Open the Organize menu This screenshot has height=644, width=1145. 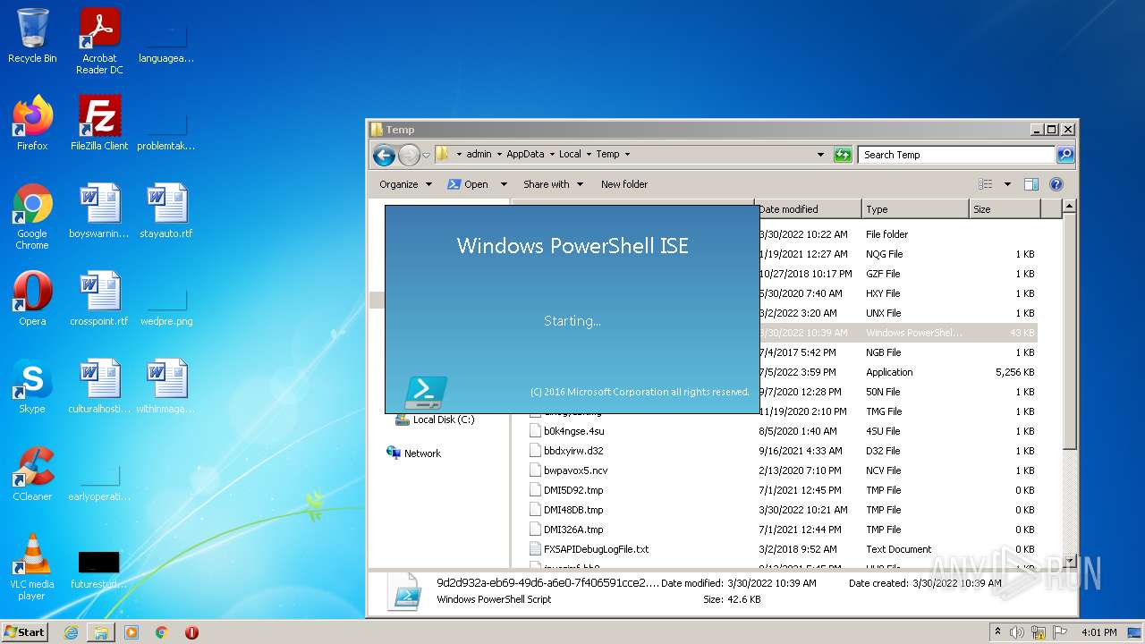point(405,184)
